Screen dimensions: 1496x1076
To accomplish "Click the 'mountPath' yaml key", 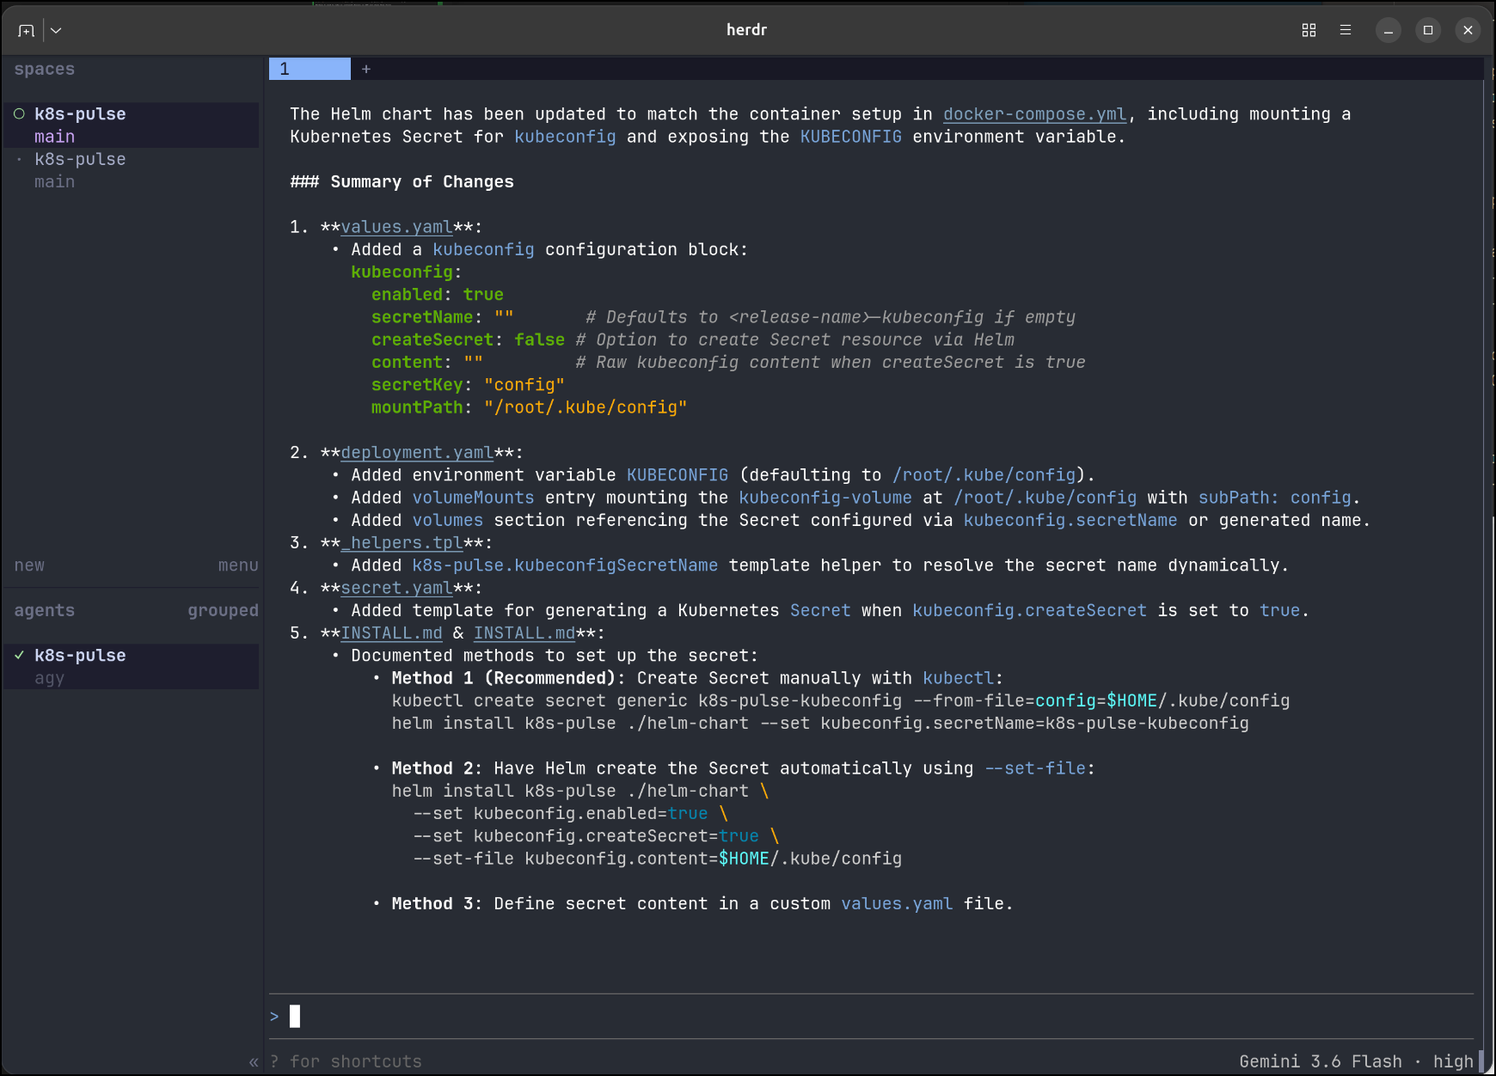I will pos(417,407).
